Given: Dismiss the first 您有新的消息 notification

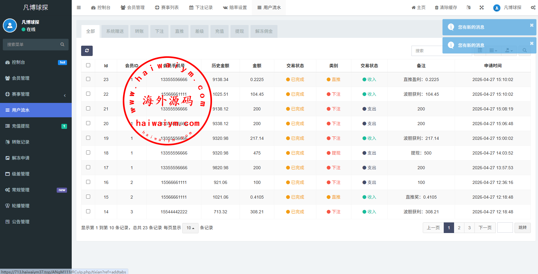Looking at the screenshot, I should pyautogui.click(x=531, y=25).
